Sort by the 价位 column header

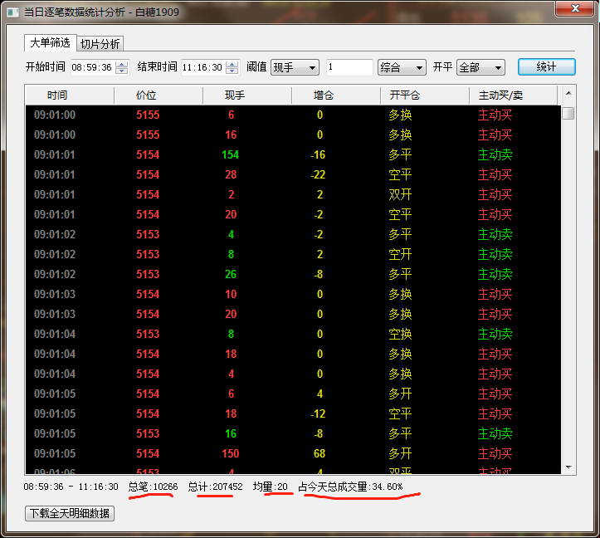click(146, 95)
